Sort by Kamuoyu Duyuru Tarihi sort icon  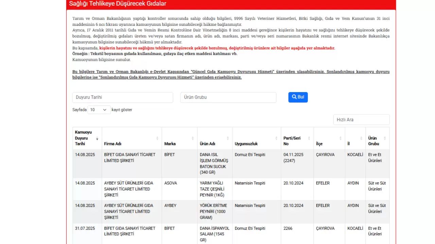pos(97,138)
